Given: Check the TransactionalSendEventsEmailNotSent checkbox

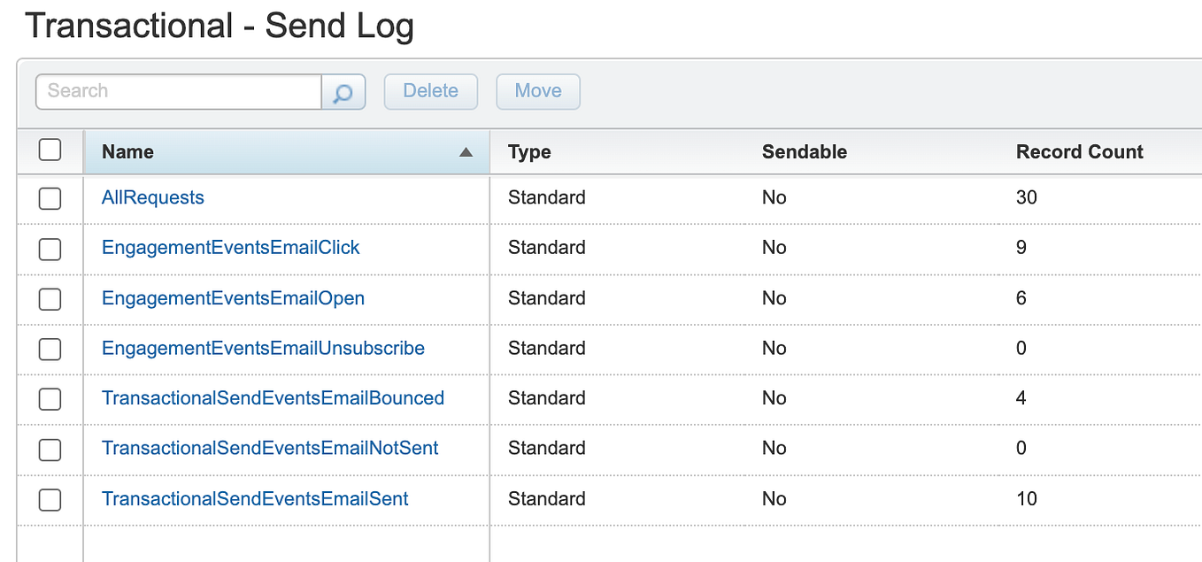Looking at the screenshot, I should point(50,450).
